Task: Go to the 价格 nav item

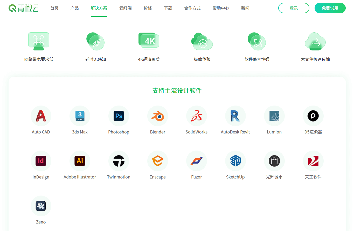Action: 148,8
